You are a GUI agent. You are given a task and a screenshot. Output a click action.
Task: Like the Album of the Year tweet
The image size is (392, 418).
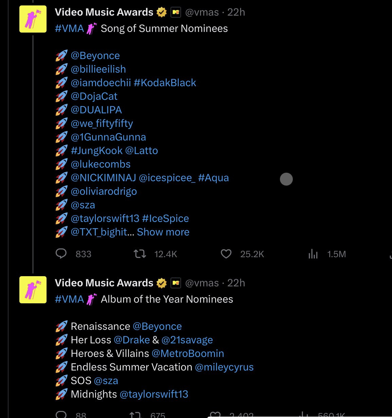click(215, 415)
